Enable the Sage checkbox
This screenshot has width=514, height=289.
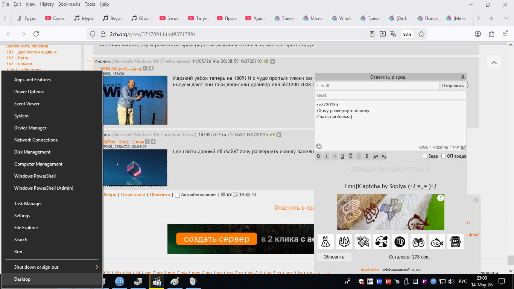(425, 156)
